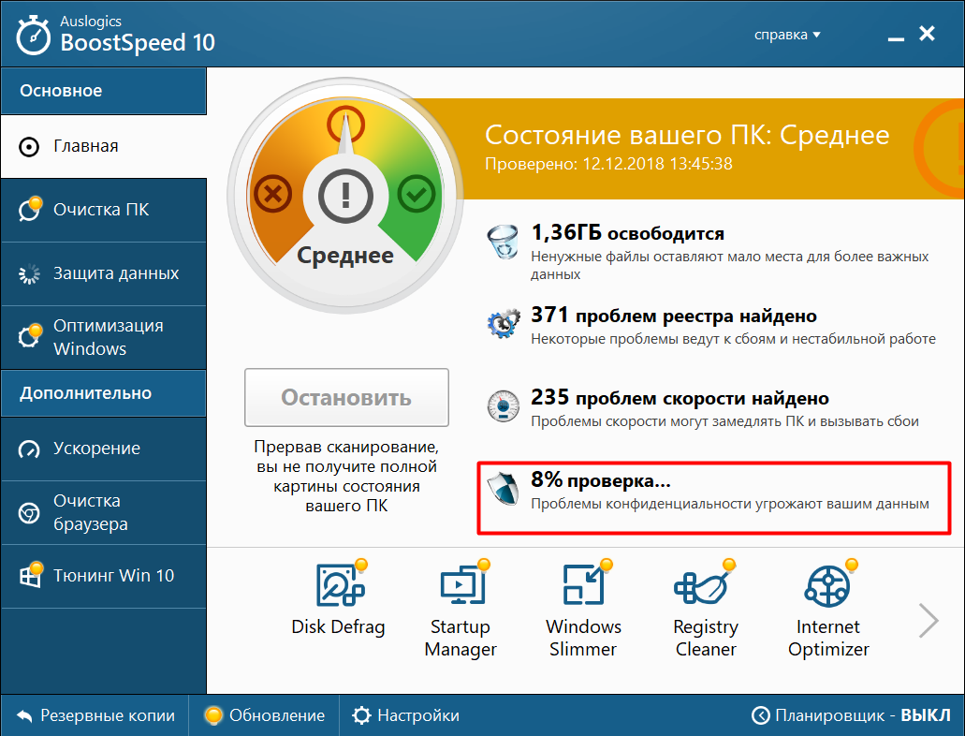
Task: Click the green checkmark gauge indicator
Action: (x=417, y=194)
